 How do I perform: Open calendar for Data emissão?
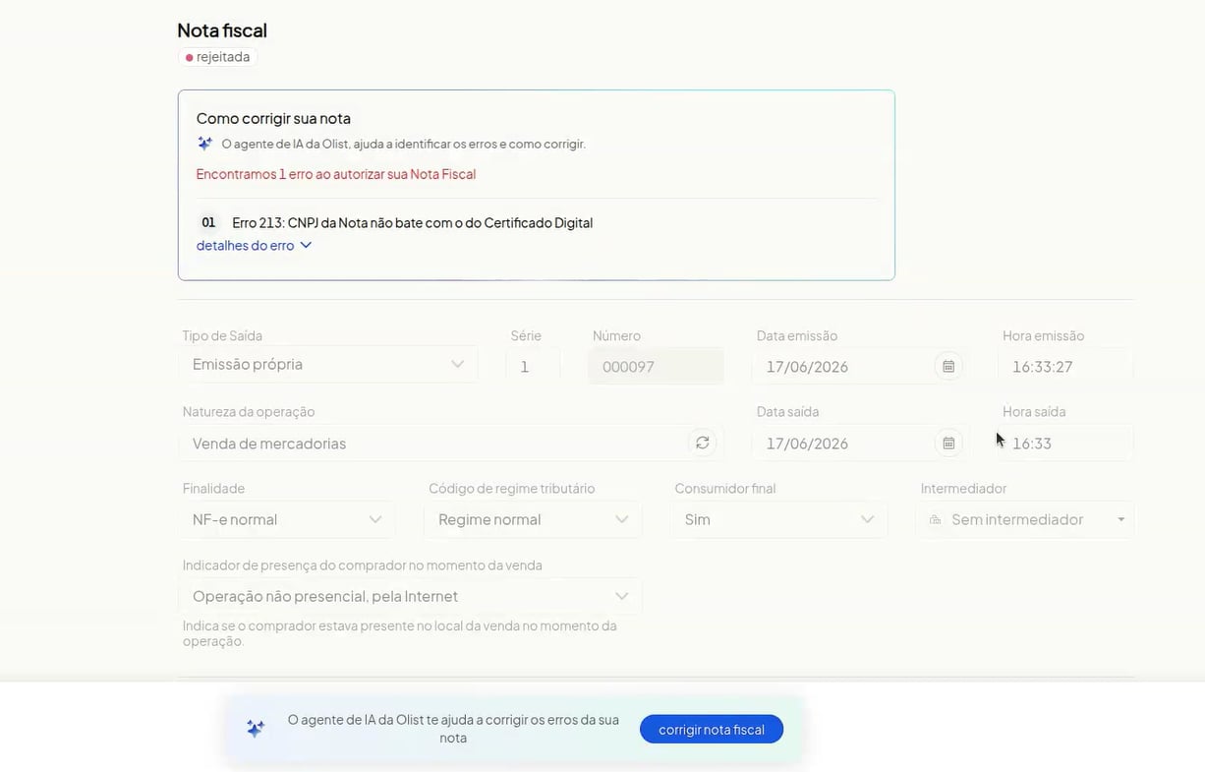(948, 366)
